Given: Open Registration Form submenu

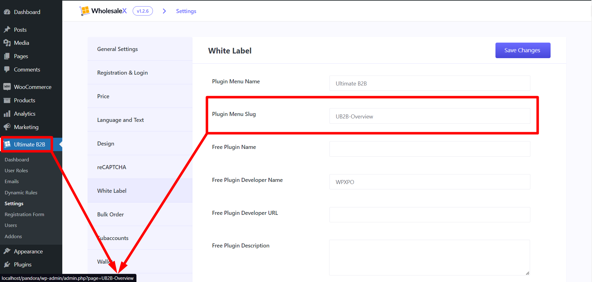Looking at the screenshot, I should click(24, 214).
